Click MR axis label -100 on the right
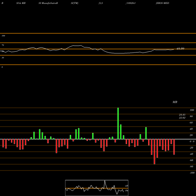The height and width of the screenshot is (196, 196). [x=192, y=173]
